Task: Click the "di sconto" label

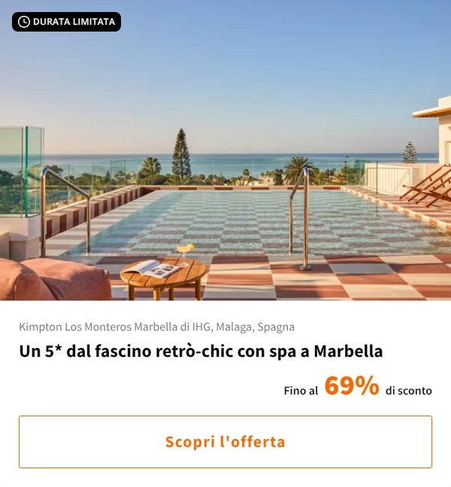Action: pos(408,390)
